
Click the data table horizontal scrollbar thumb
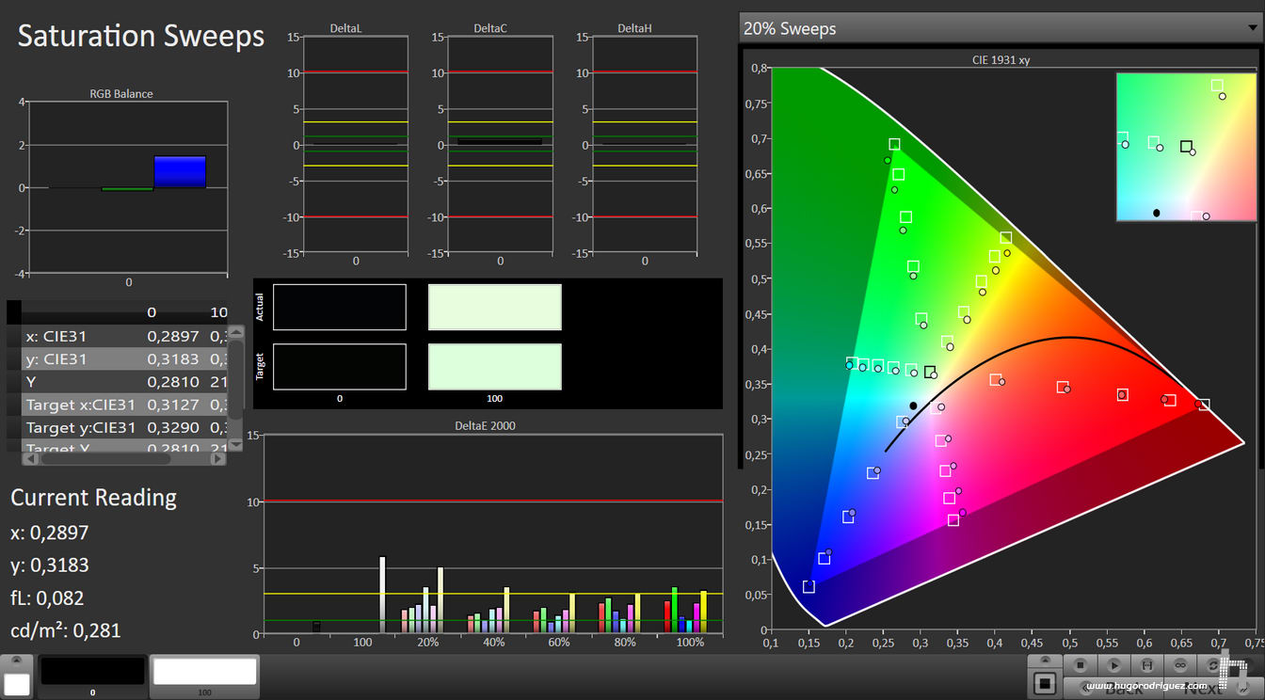pos(105,459)
